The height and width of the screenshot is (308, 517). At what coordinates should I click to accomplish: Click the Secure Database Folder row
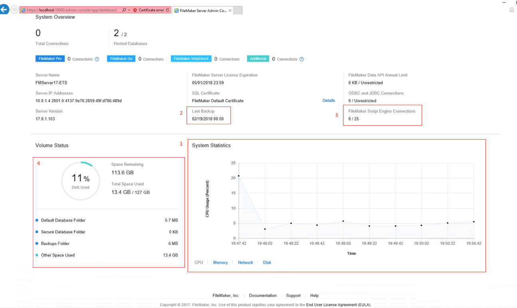(x=107, y=232)
